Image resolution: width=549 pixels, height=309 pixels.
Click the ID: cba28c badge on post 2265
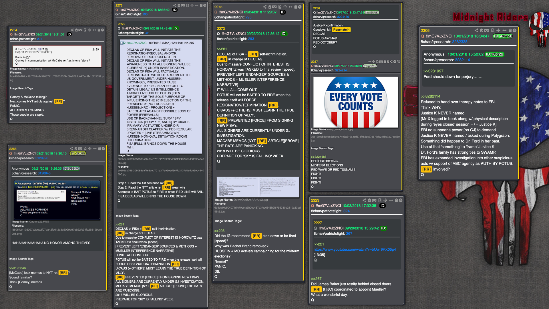(x=78, y=153)
